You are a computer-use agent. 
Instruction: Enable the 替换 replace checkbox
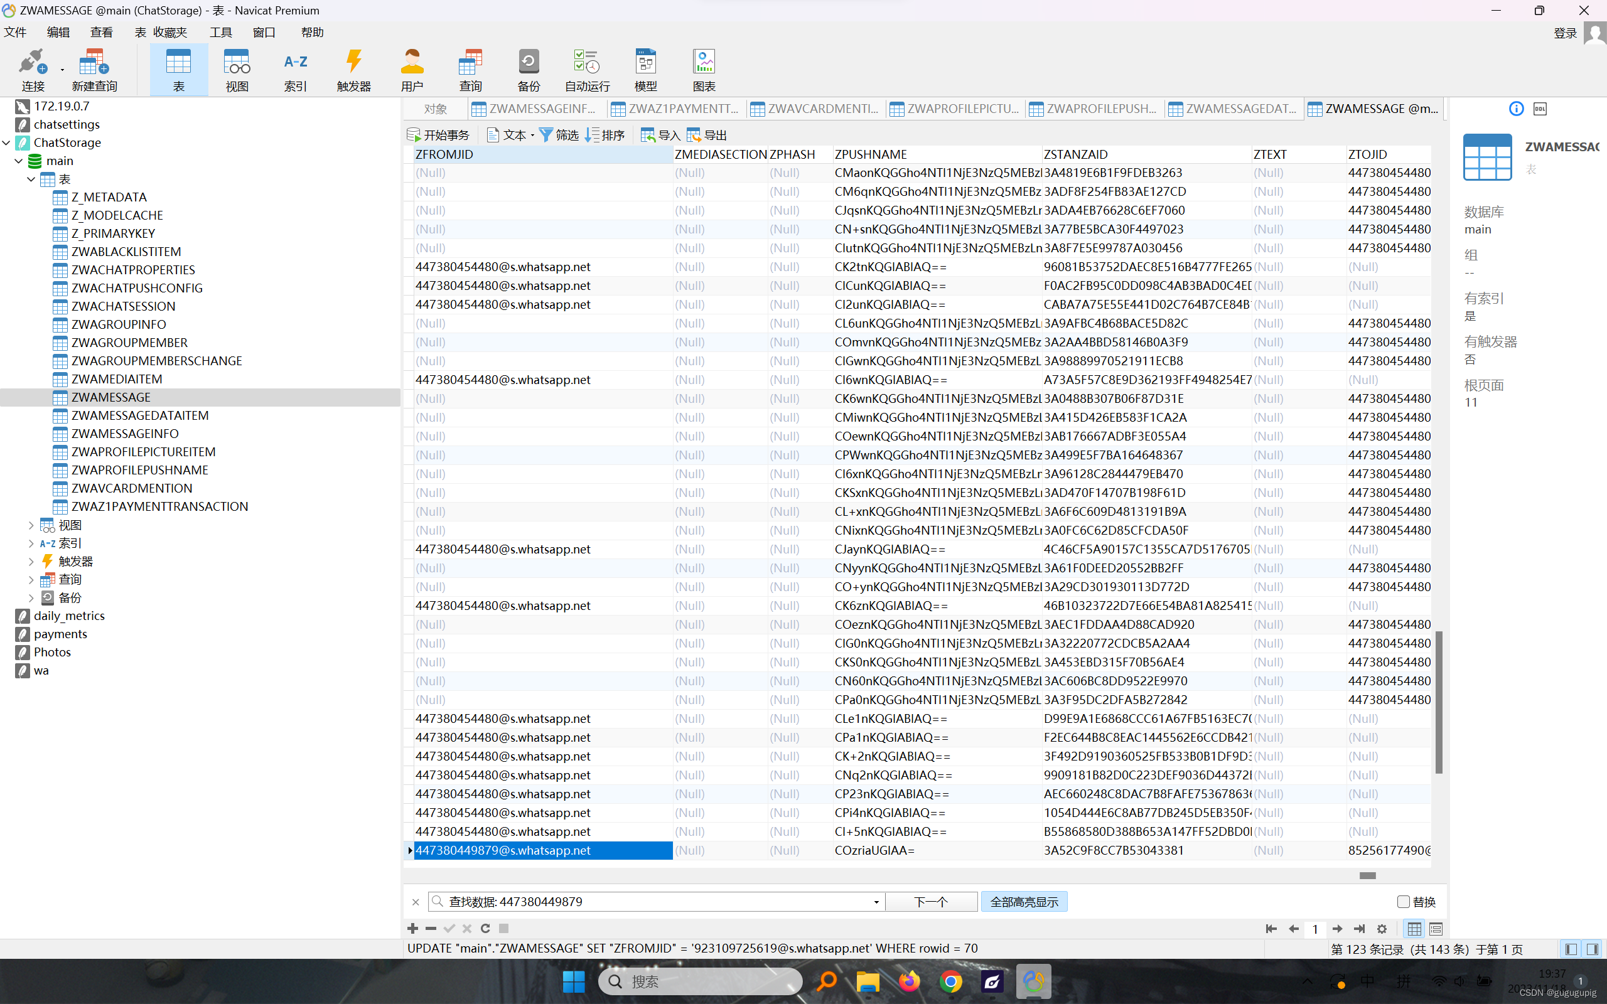[x=1403, y=902]
